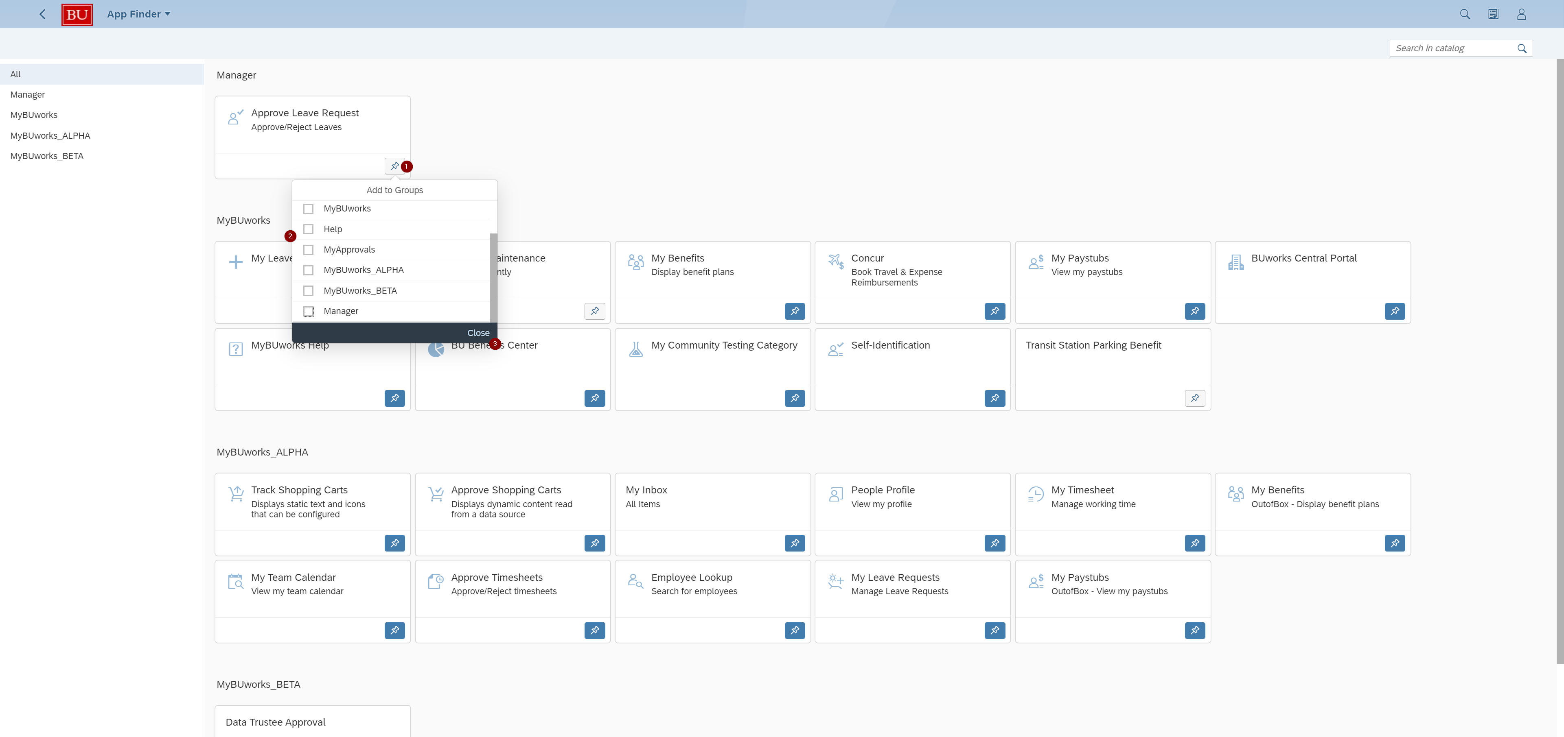The image size is (1564, 737).
Task: Click the Self-Identification tile title
Action: pyautogui.click(x=890, y=345)
